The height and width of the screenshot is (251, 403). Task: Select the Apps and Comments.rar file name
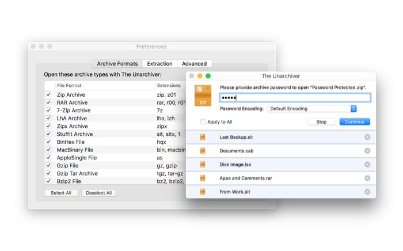(x=246, y=178)
